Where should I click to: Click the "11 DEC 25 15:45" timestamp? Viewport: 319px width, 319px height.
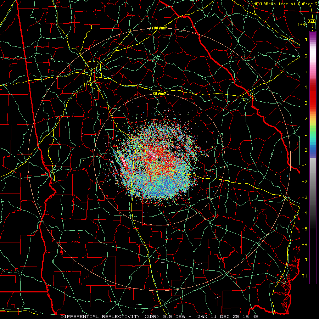point(234,317)
